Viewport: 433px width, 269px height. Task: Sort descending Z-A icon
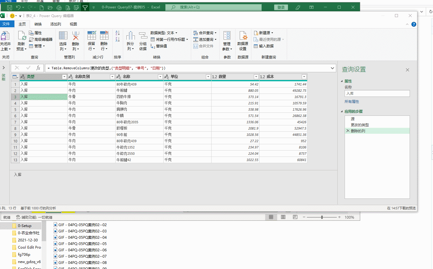tap(117, 39)
